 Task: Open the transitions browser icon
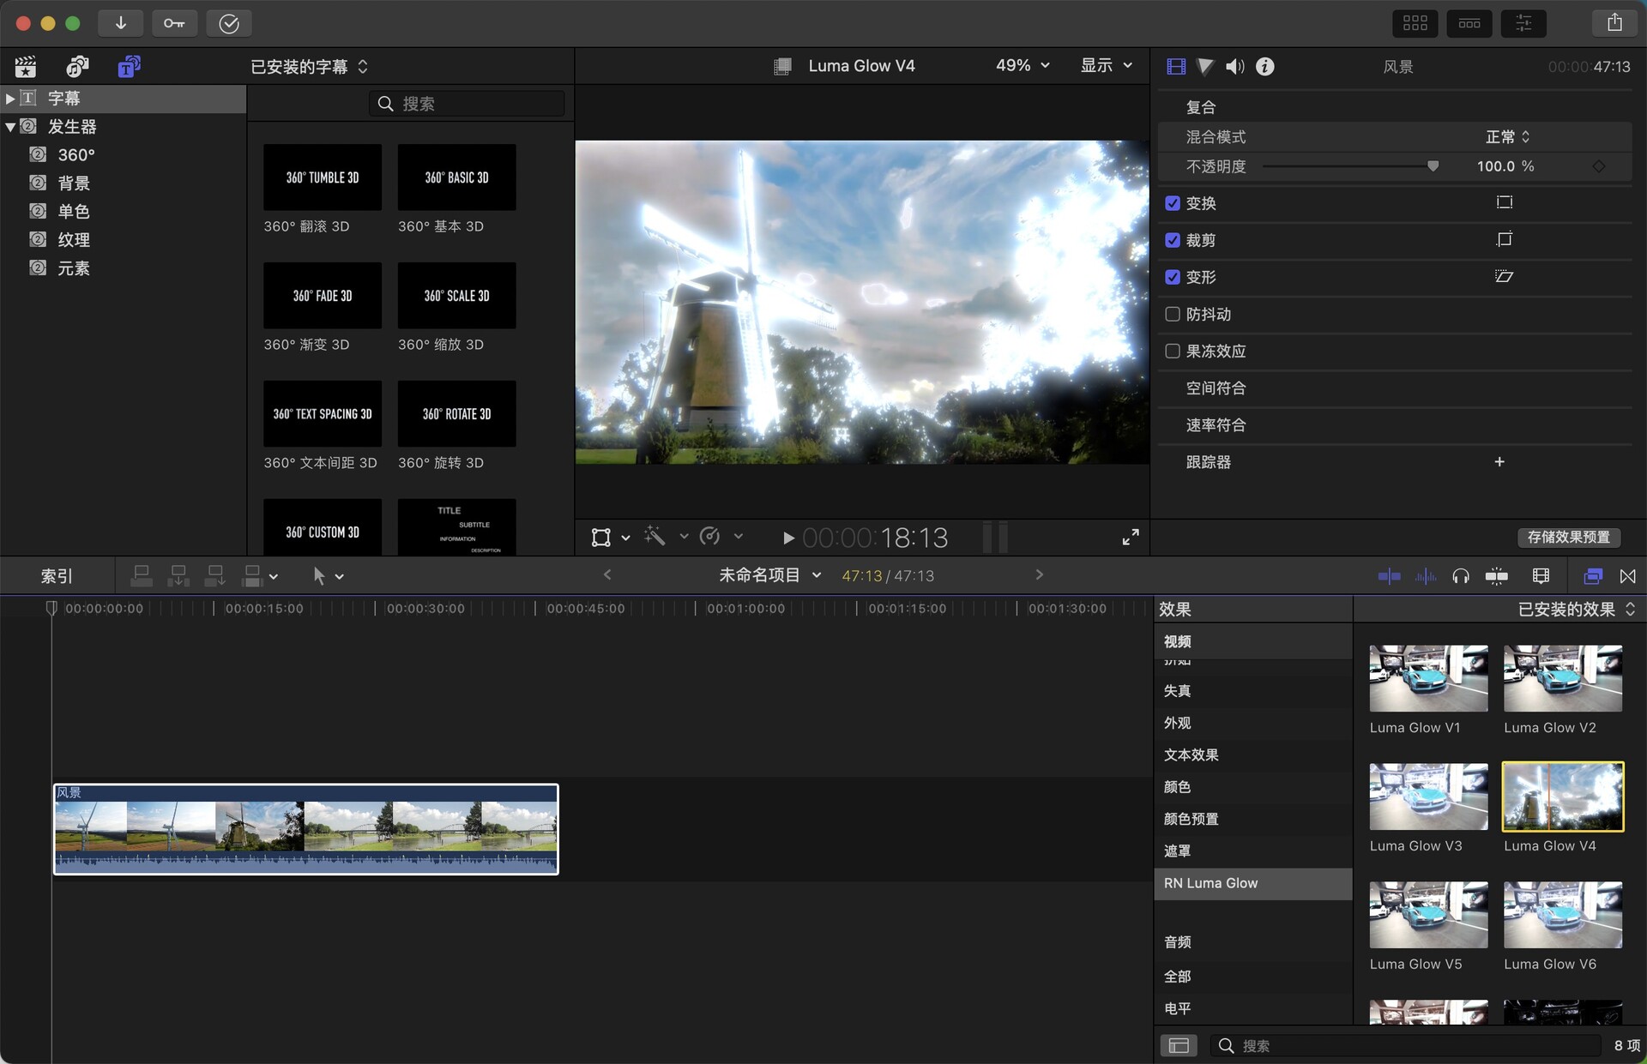tap(1627, 576)
